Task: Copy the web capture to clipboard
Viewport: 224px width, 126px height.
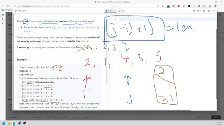Action: [204, 11]
